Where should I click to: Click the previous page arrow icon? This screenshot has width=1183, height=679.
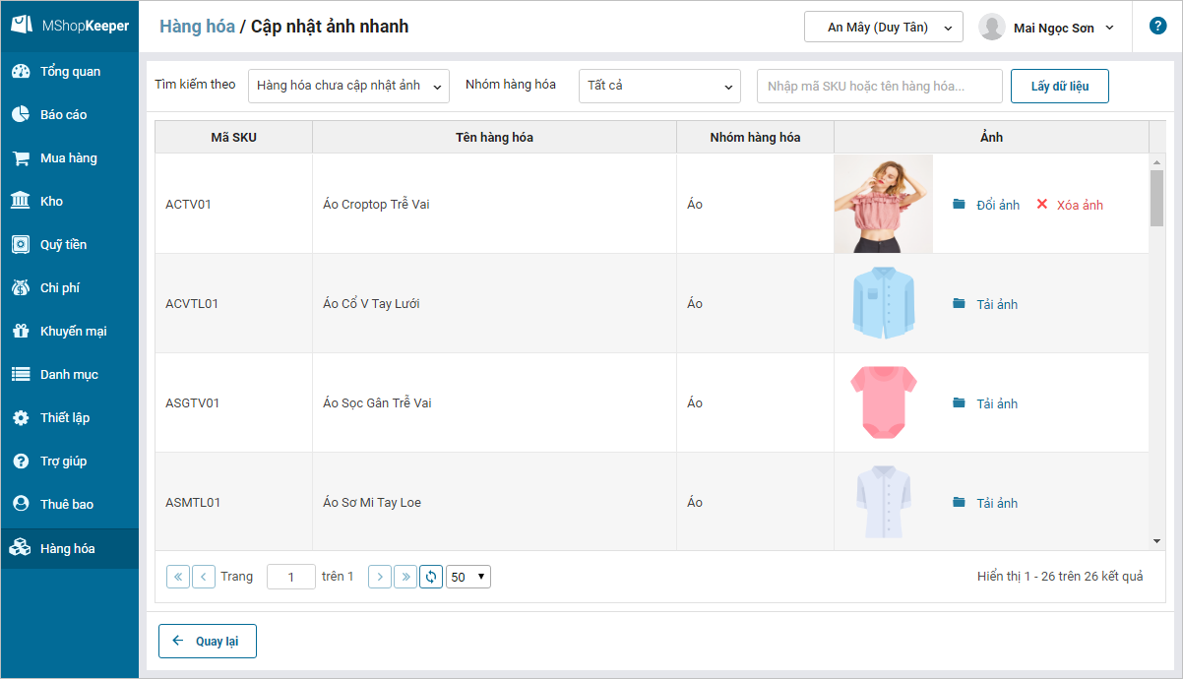(204, 577)
